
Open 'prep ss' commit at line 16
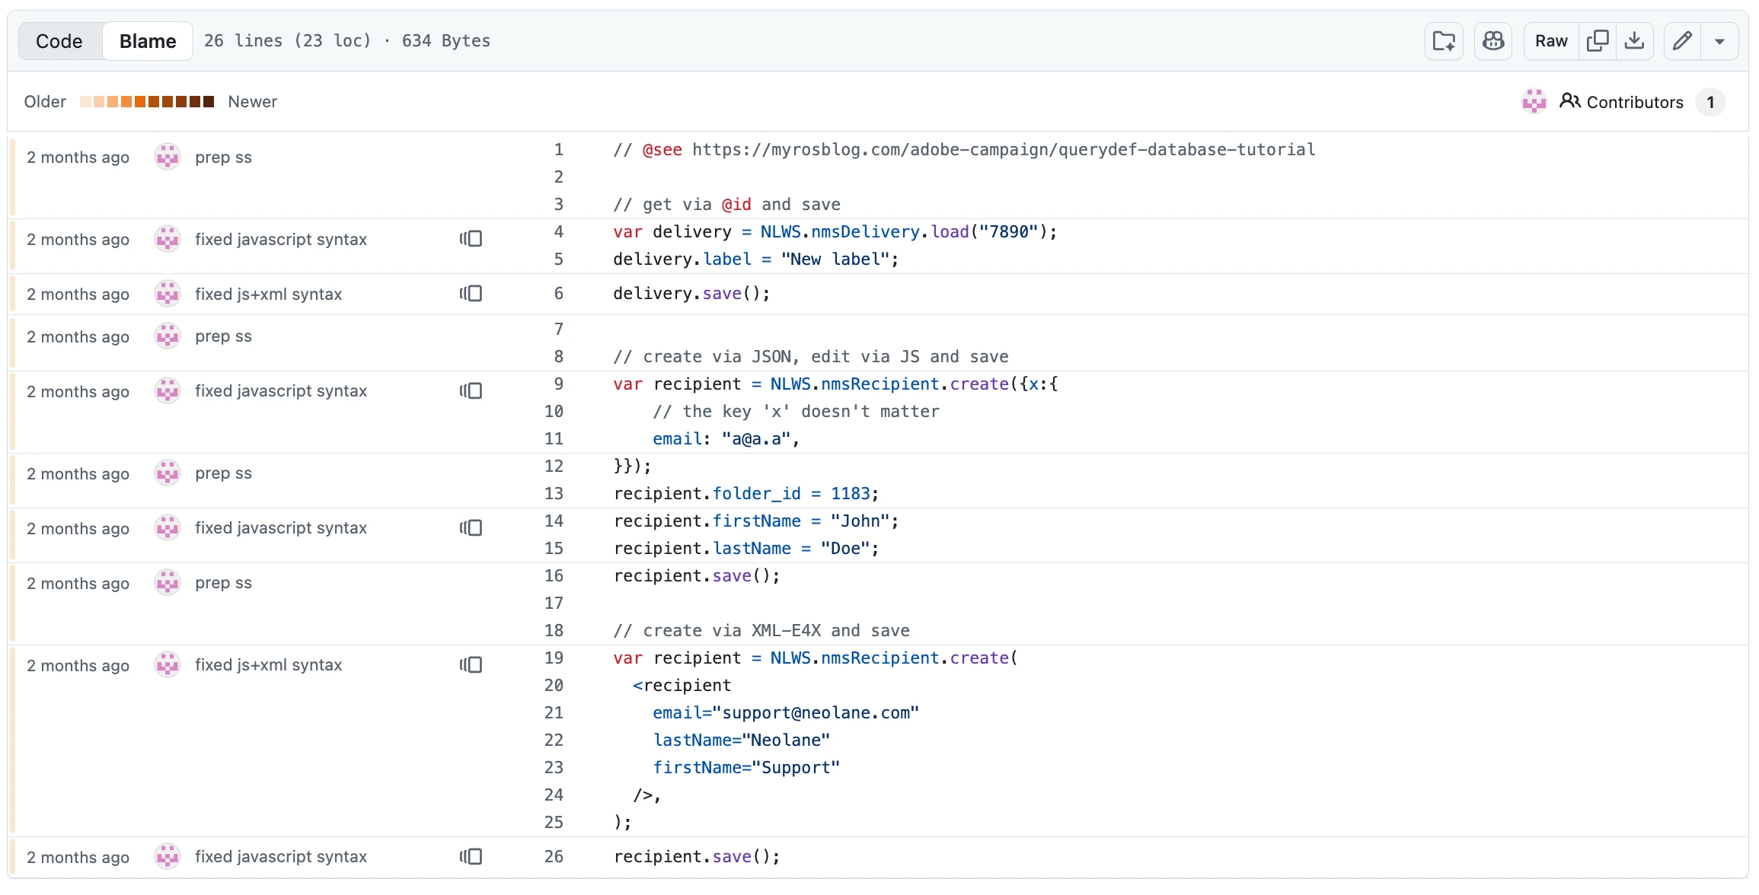(223, 583)
